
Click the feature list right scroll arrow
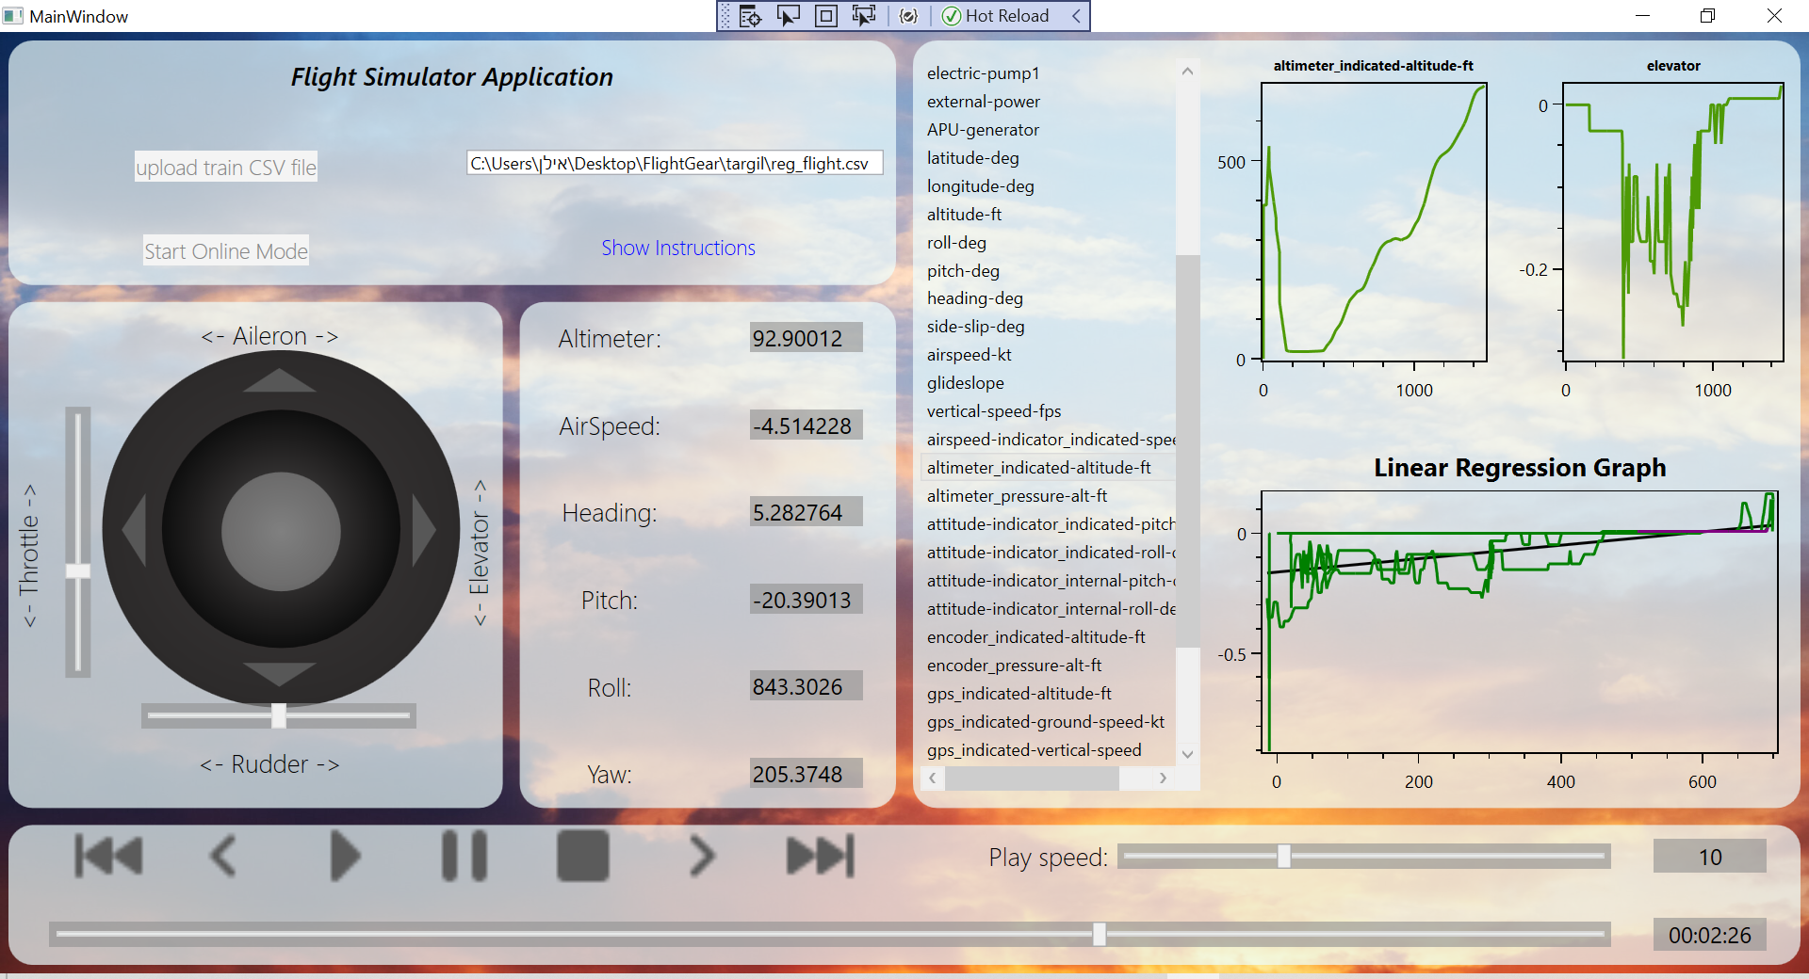(1164, 778)
